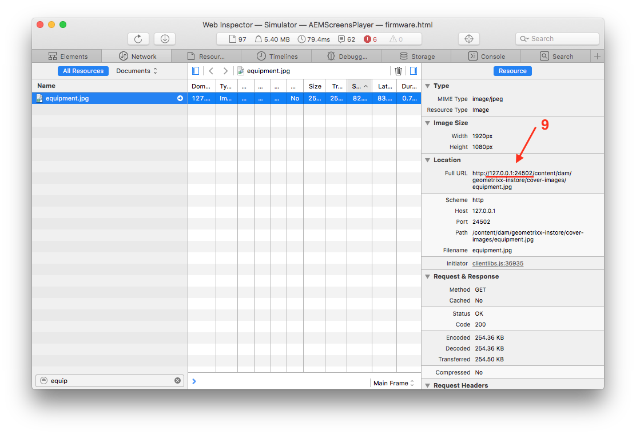Viewport: 636px width, 435px height.
Task: Collapse the Image Size section
Action: point(427,123)
